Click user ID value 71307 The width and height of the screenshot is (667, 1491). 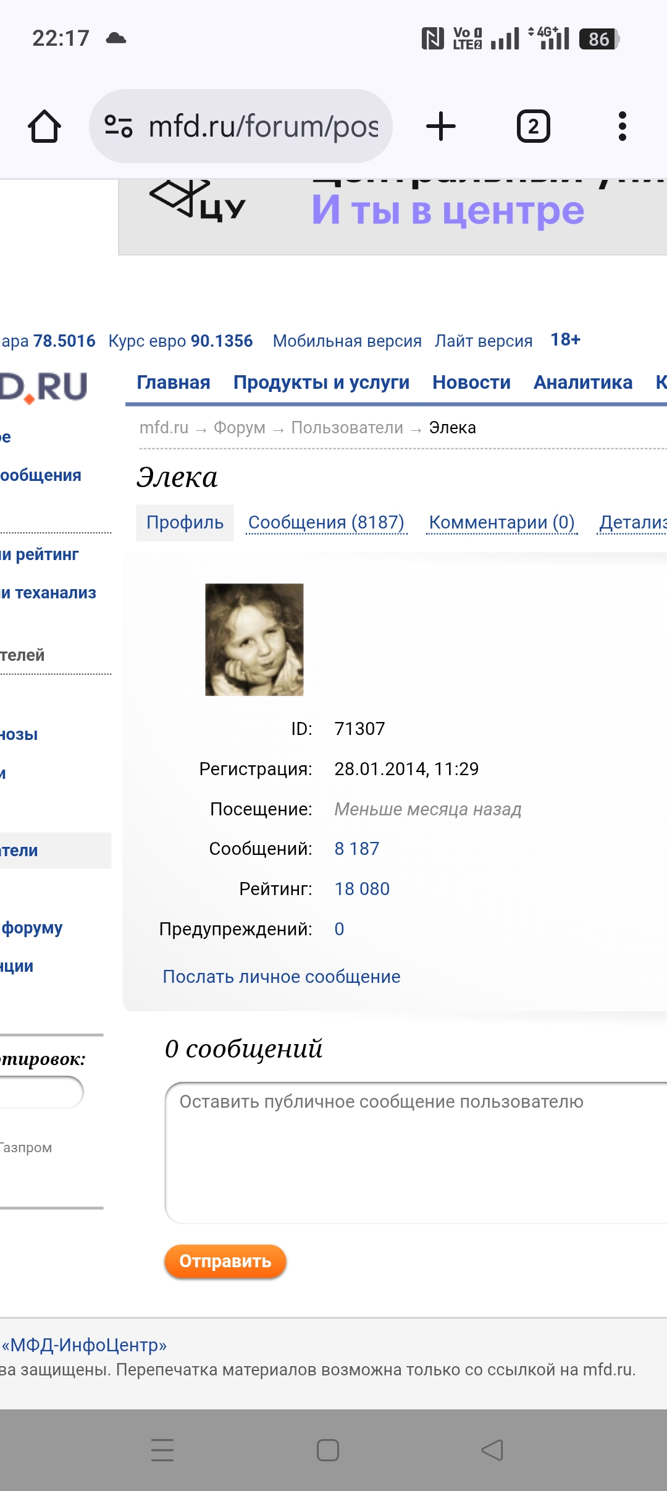tap(359, 729)
